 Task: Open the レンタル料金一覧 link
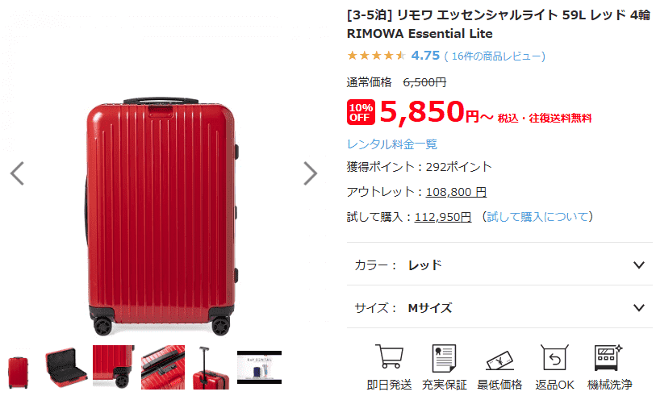(392, 144)
